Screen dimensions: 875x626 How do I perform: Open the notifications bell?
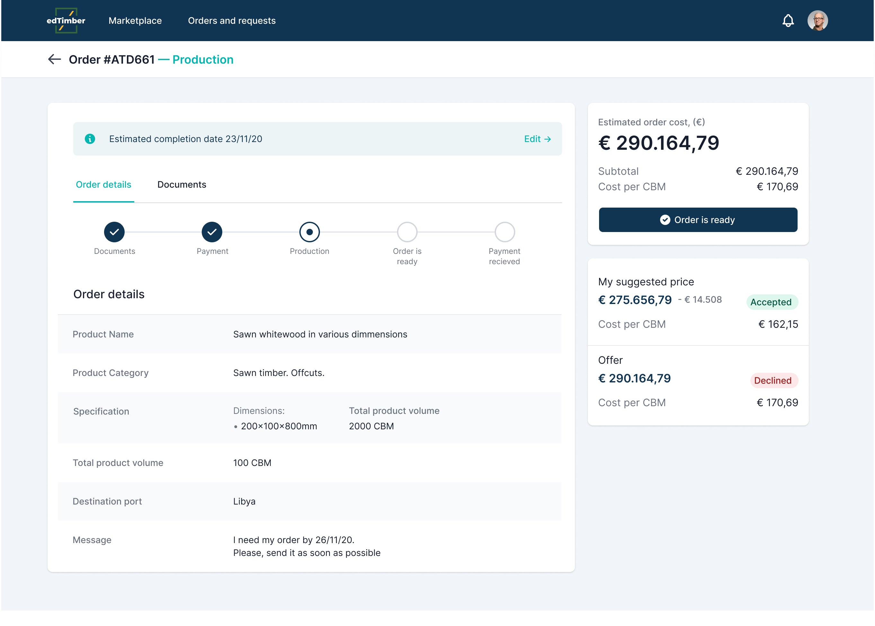click(788, 21)
